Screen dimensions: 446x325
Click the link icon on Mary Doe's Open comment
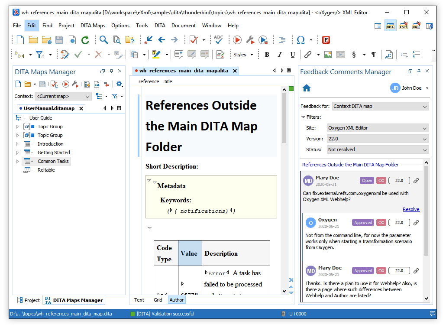[x=416, y=180]
